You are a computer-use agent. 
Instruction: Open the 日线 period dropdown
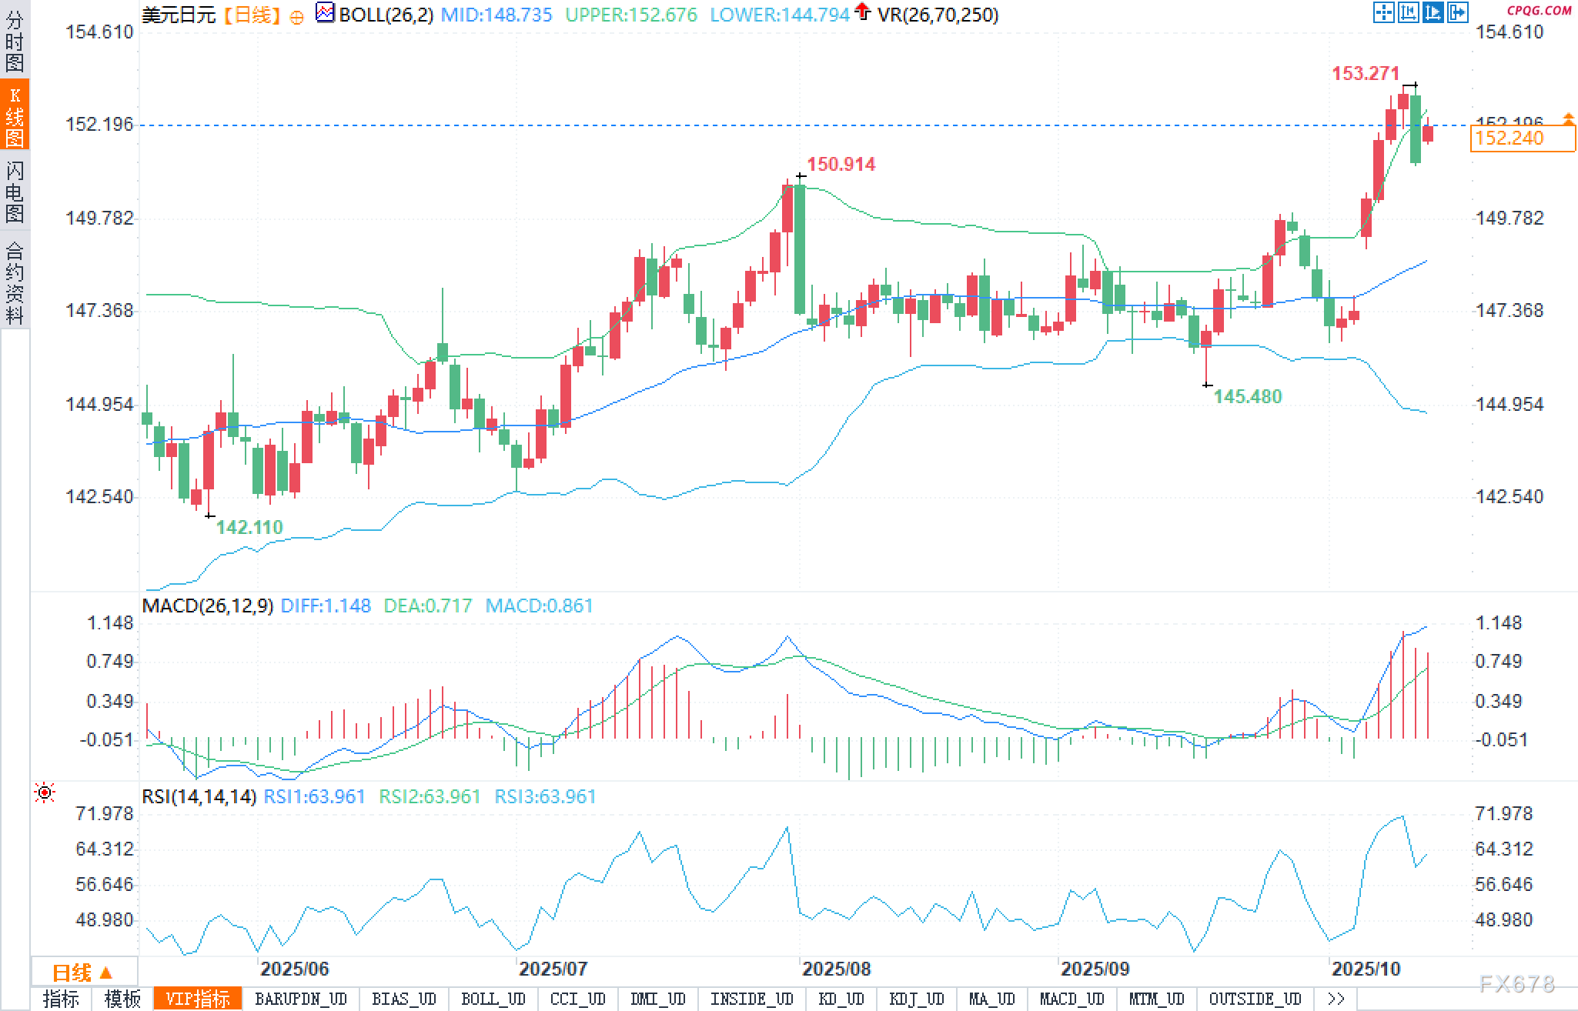pos(83,973)
